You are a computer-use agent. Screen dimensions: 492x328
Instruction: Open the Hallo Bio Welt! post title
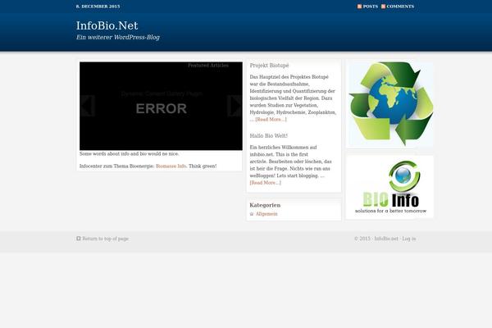[269, 135]
